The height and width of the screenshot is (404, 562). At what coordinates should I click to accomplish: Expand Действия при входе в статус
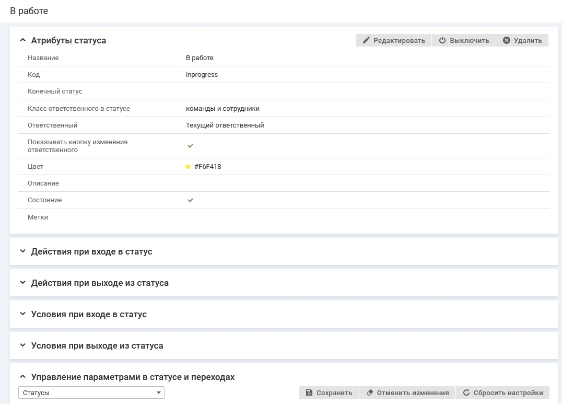(x=22, y=251)
